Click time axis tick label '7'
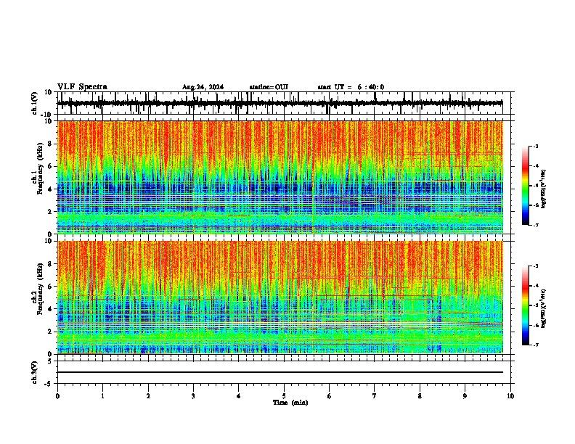 coord(375,396)
